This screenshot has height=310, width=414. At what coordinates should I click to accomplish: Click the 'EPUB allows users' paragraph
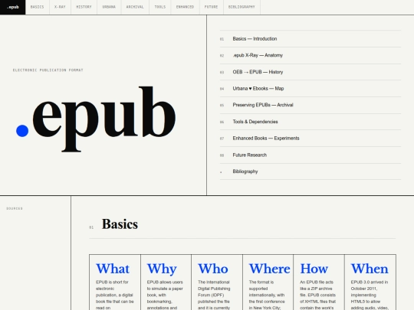tap(165, 295)
